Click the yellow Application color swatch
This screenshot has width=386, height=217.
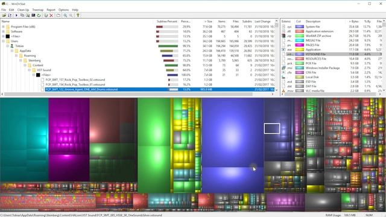300,49
